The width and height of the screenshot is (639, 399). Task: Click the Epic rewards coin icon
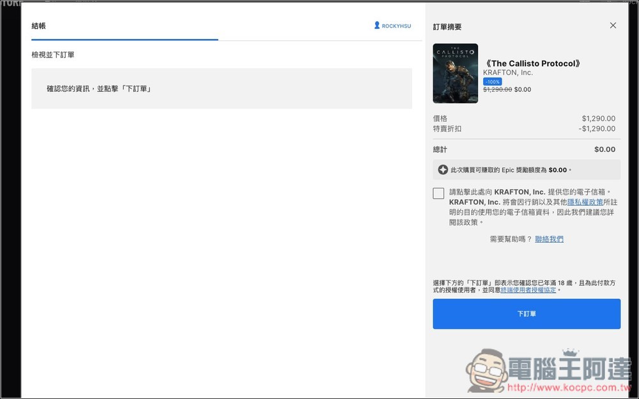[x=443, y=170]
